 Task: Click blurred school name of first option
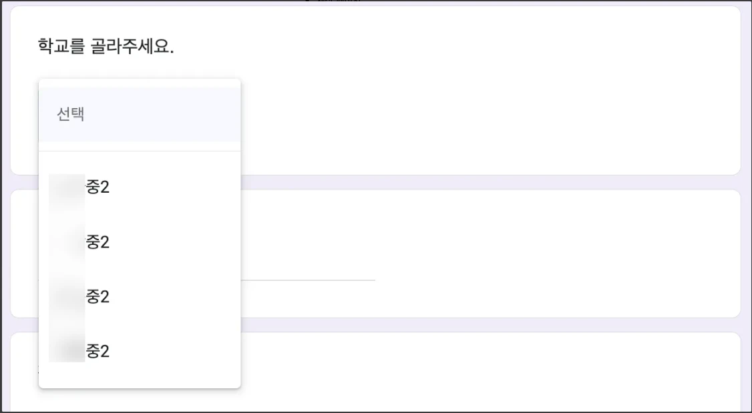pyautogui.click(x=67, y=187)
